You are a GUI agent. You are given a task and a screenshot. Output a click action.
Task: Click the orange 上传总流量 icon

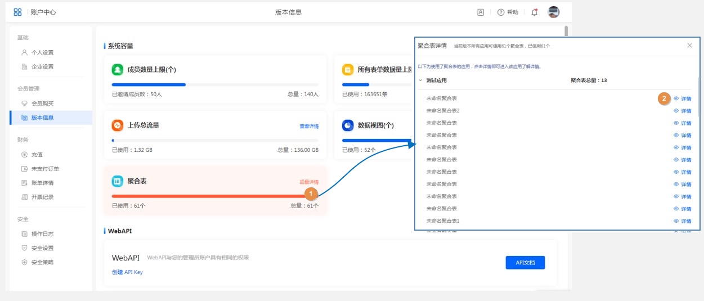[117, 125]
